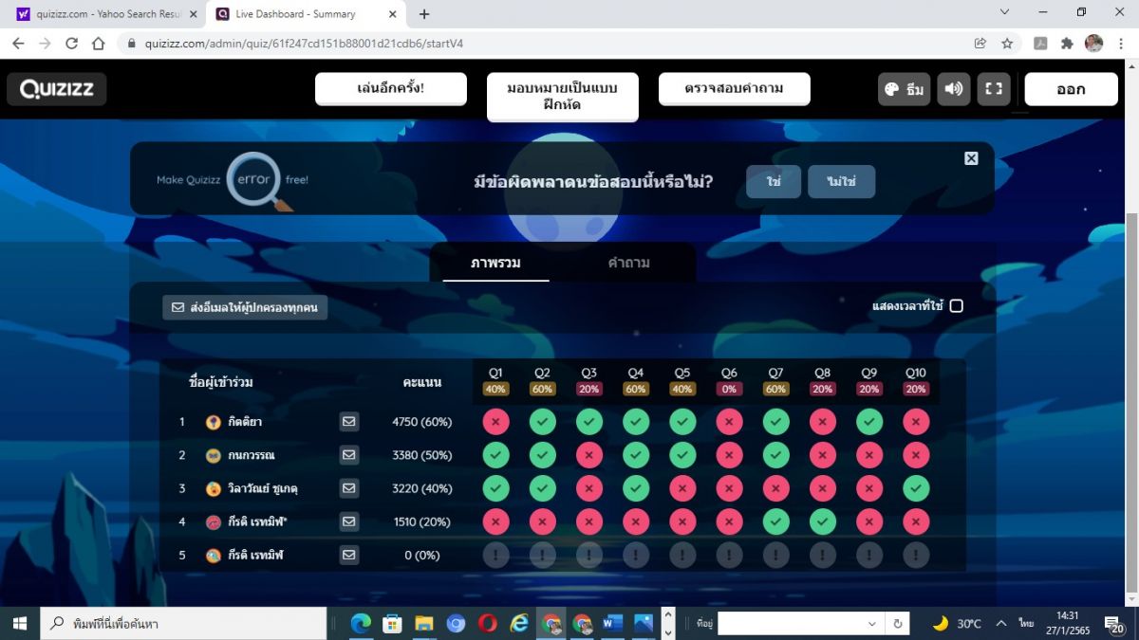
Task: Select the ภาพรวม tab
Action: 495,263
